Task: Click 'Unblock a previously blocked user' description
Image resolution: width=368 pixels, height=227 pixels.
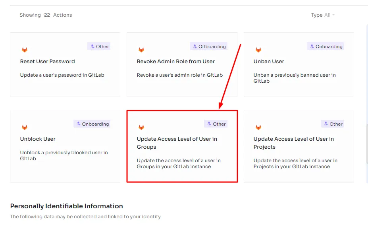Action: click(x=64, y=155)
